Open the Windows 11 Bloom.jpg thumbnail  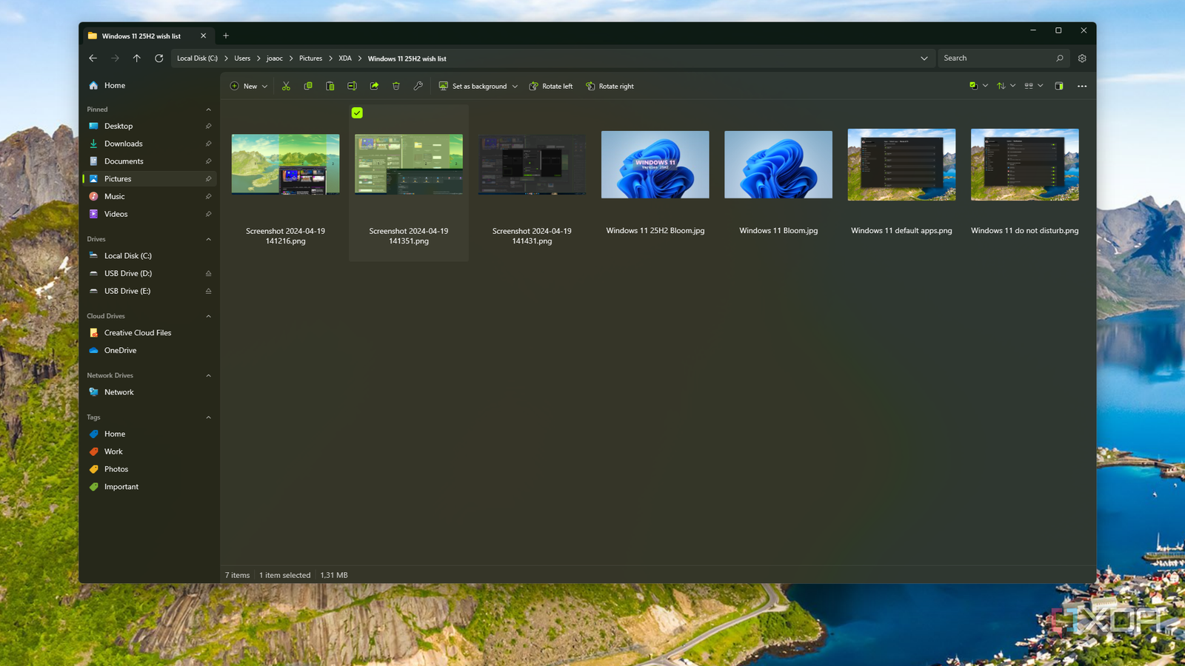[778, 164]
